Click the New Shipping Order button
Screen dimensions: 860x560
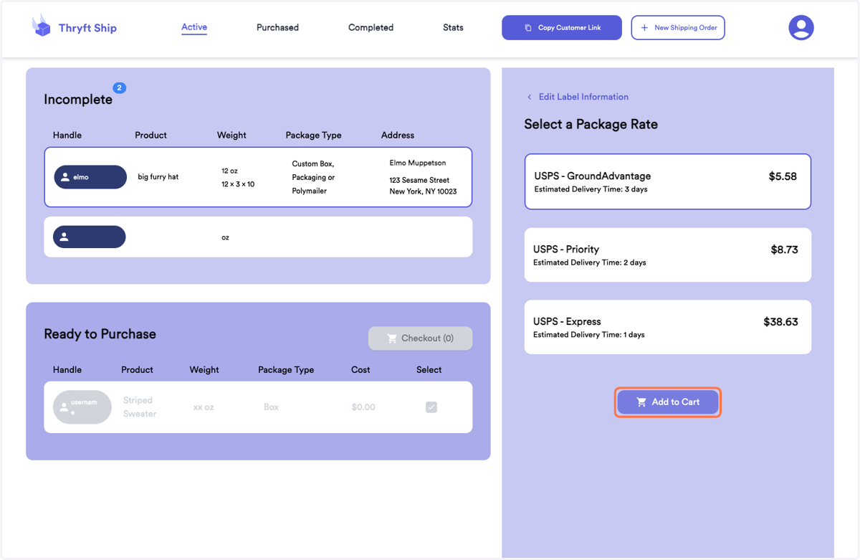[x=678, y=28]
